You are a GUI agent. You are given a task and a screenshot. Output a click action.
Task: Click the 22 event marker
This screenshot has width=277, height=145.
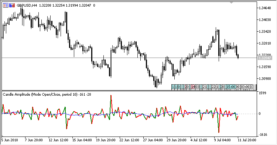pos(213,87)
